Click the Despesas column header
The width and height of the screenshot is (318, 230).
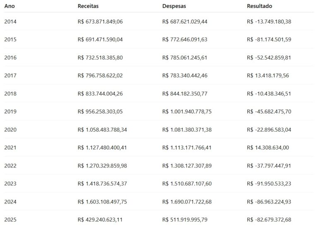click(174, 6)
